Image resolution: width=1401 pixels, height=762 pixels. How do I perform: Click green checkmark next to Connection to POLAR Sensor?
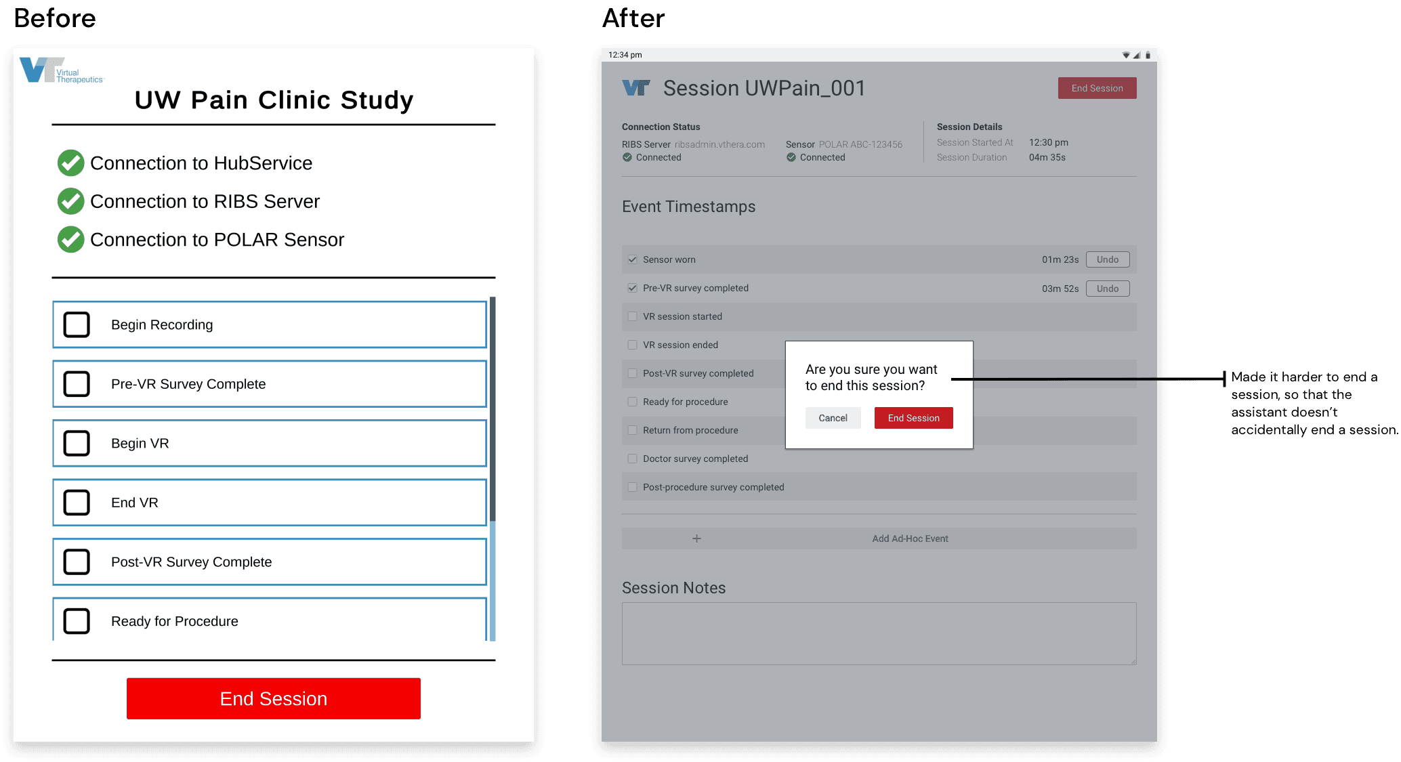click(70, 240)
